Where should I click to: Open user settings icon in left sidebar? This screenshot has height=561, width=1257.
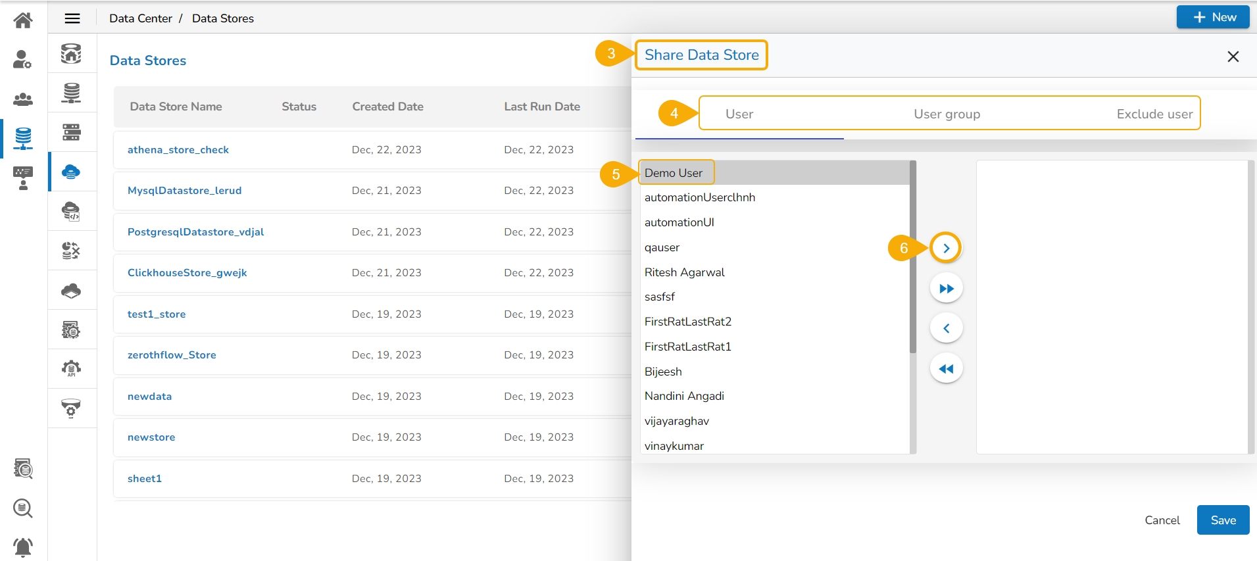23,60
